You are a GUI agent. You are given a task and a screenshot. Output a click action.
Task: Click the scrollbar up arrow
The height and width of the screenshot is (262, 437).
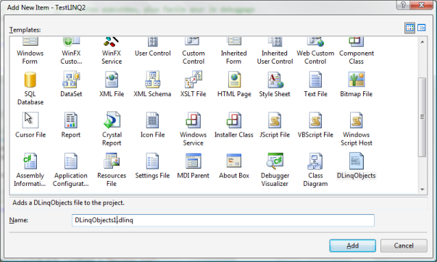point(423,42)
